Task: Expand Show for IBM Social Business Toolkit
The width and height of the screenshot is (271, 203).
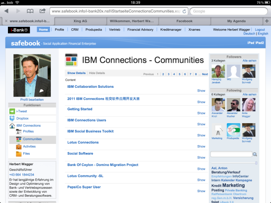Action: [201, 135]
